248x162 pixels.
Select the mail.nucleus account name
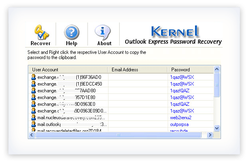[71, 118]
